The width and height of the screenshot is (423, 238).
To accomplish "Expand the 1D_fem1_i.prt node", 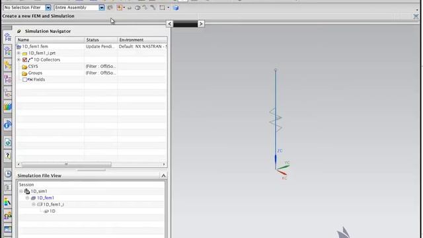I will coord(19,53).
